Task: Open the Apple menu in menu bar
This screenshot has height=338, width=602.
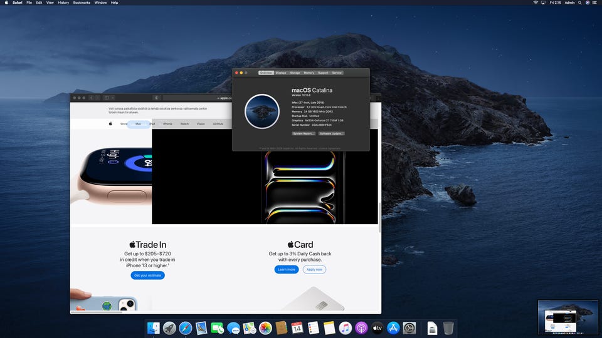Action: point(6,3)
